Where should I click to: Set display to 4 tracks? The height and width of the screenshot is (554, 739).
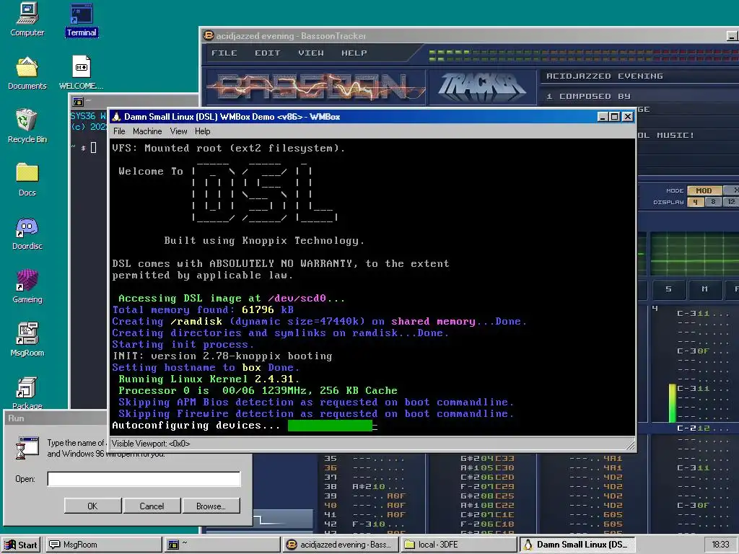695,202
